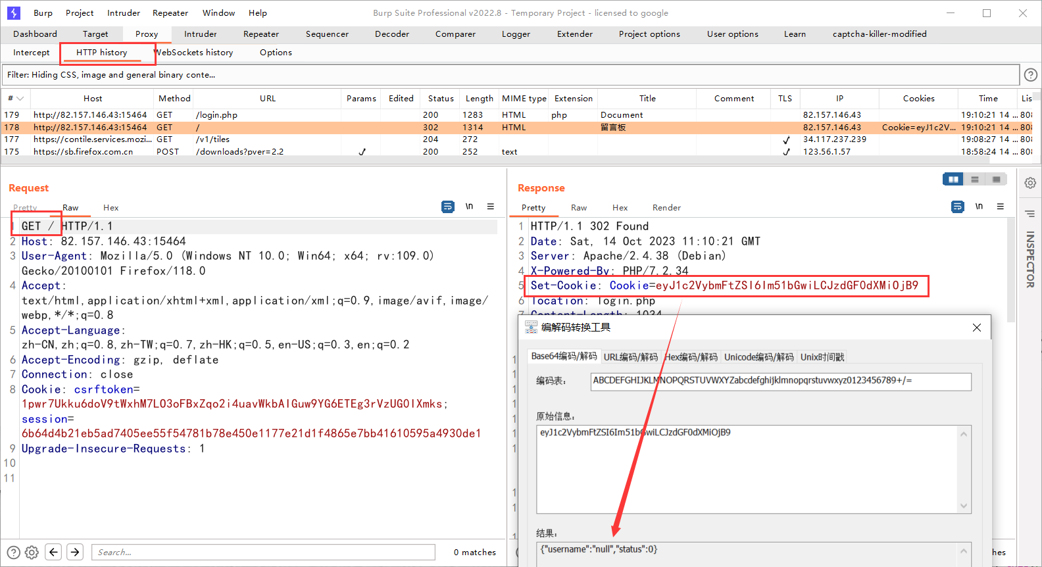1042x567 pixels.
Task: Click the history filter bar
Action: [x=511, y=75]
